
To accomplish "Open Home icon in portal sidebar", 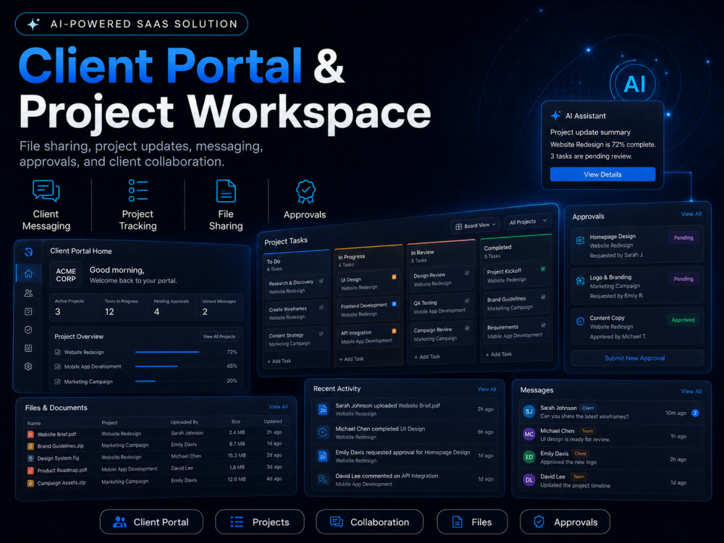I will point(28,274).
